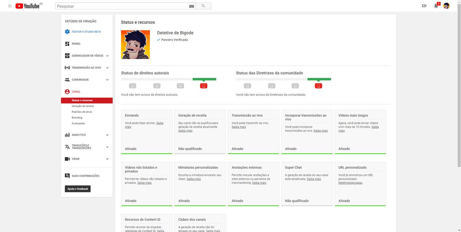Open the Detetivedopicapau custom URL link
The image size is (461, 232).
[350, 183]
